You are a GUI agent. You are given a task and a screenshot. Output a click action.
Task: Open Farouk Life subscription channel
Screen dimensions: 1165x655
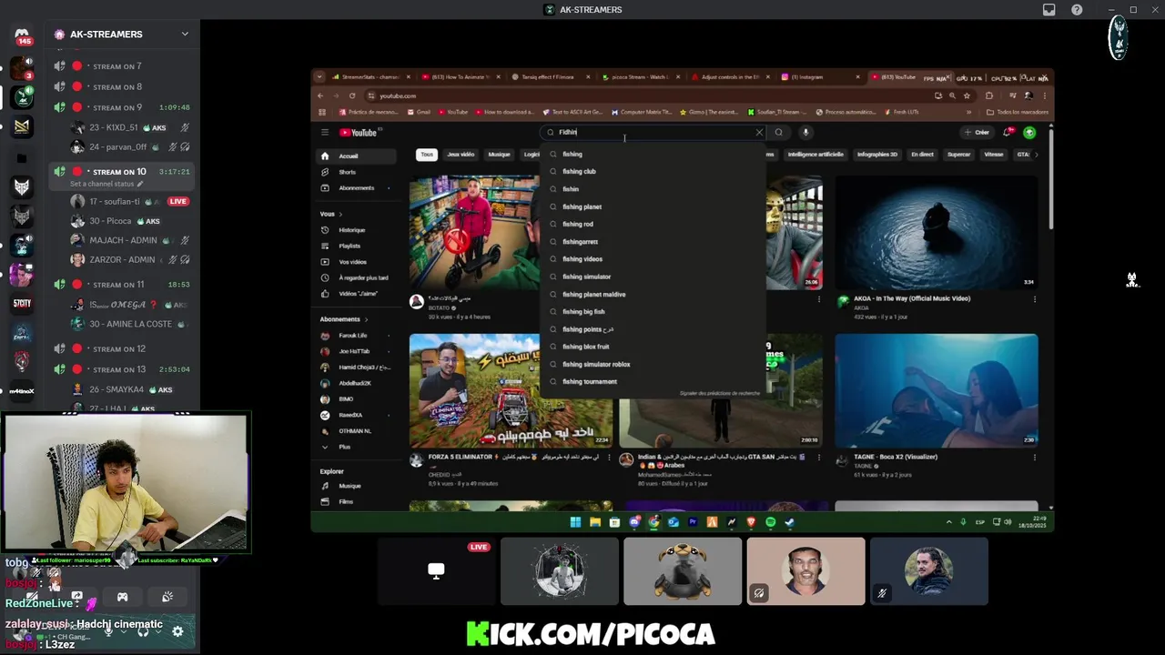coord(357,336)
